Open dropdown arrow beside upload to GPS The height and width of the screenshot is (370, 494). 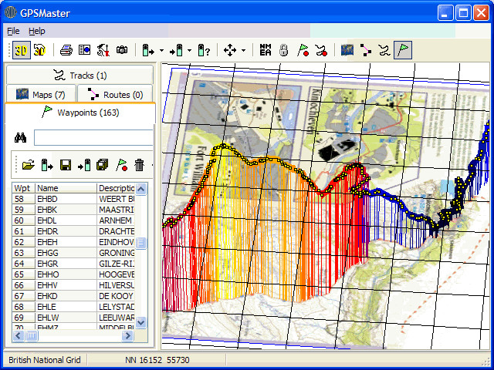pyautogui.click(x=189, y=50)
